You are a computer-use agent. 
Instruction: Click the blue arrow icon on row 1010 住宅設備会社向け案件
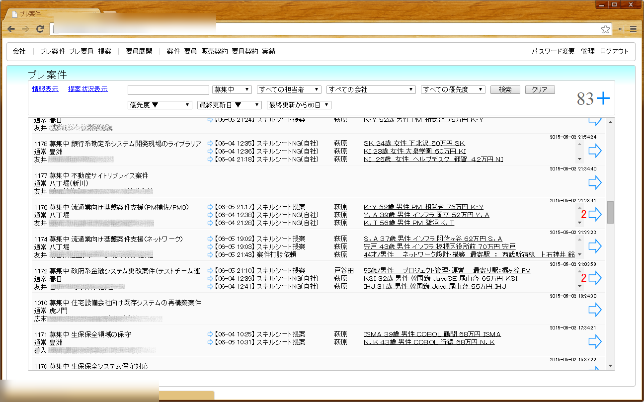click(x=595, y=310)
